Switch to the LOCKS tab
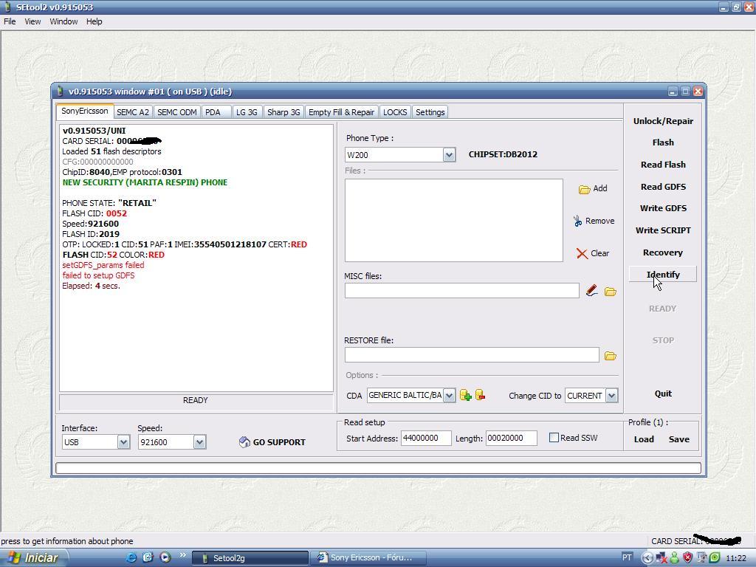This screenshot has width=756, height=567. click(x=395, y=112)
